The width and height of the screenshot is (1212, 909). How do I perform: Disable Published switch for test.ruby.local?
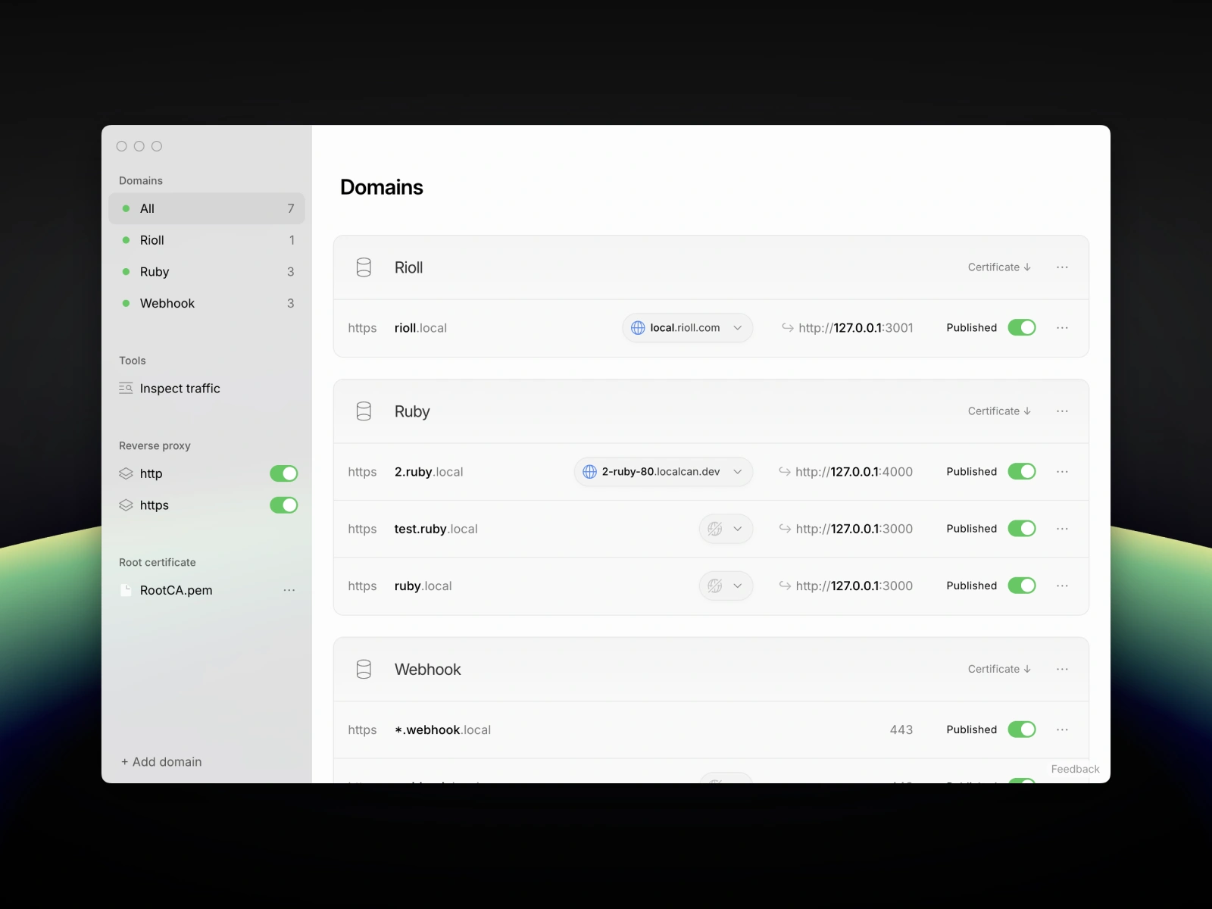tap(1022, 529)
